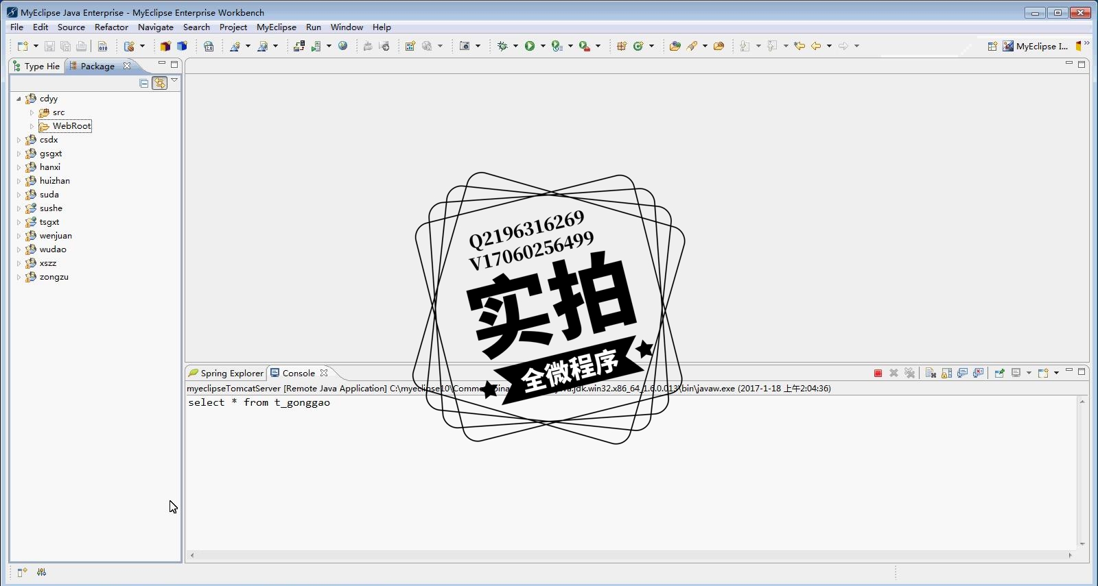
Task: Click the Back navigation arrow
Action: pyautogui.click(x=816, y=46)
